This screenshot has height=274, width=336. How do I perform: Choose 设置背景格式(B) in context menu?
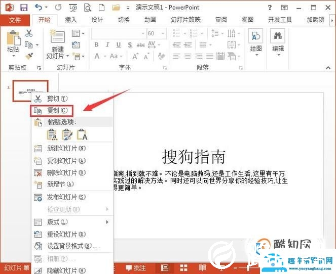click(72, 246)
